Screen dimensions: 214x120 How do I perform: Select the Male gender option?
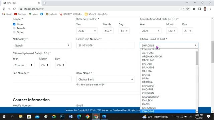click(14, 24)
